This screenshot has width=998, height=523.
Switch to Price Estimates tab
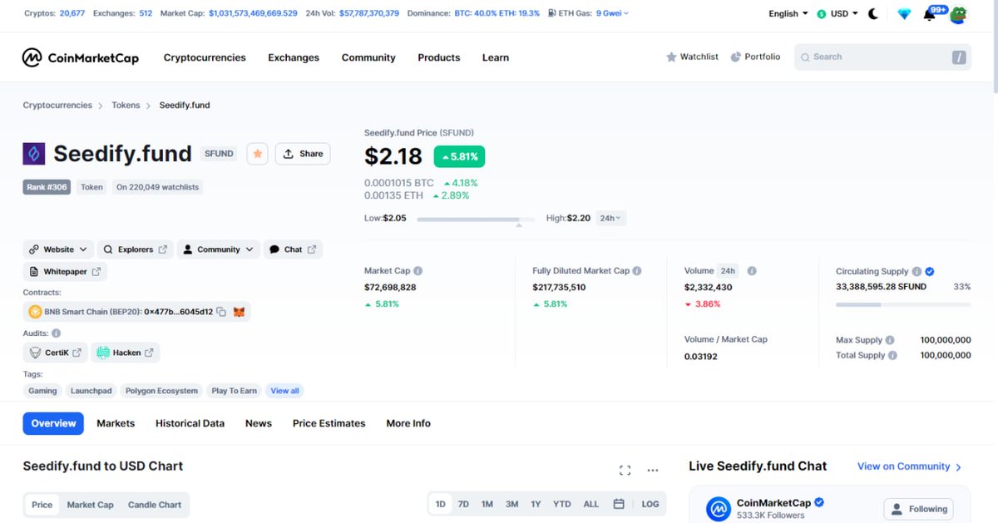pos(329,423)
